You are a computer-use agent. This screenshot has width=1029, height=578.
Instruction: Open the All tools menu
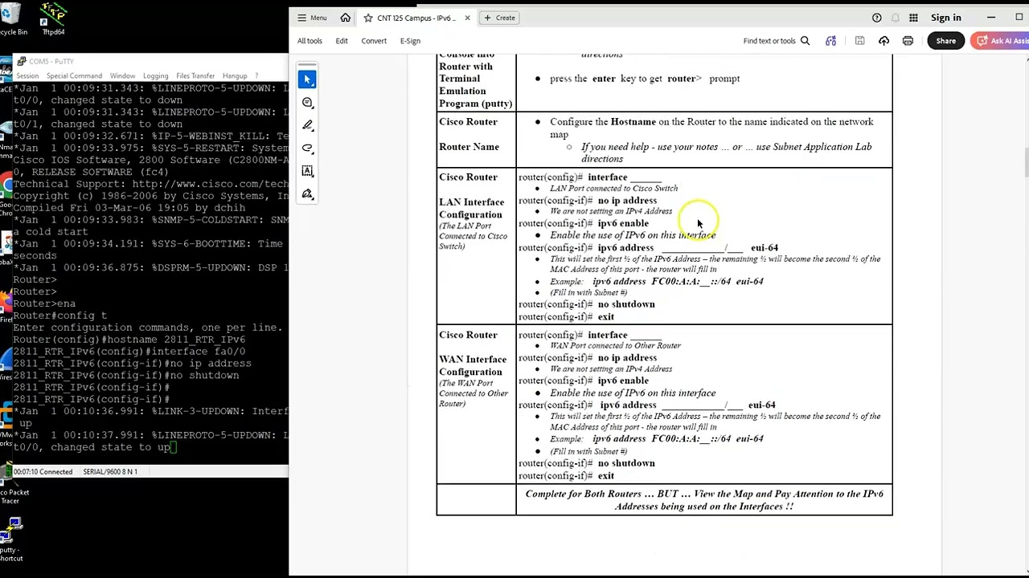pos(310,41)
